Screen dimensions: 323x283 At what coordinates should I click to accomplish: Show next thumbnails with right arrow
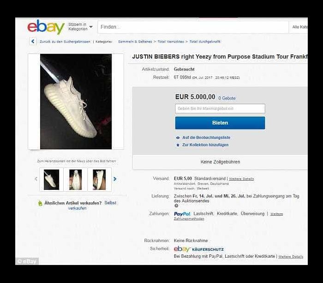click(115, 179)
